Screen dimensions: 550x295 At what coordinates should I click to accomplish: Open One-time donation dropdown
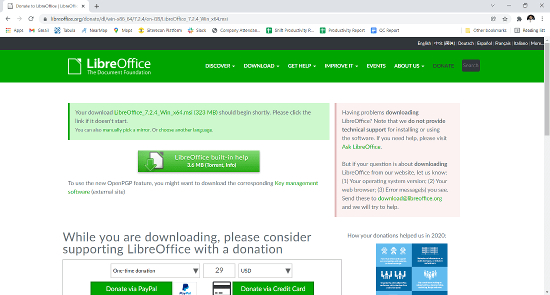[x=155, y=271]
